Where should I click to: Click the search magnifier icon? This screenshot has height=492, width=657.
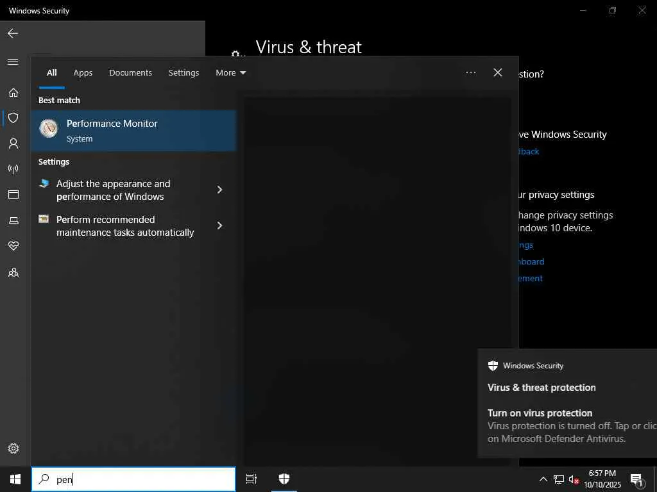[x=44, y=479]
